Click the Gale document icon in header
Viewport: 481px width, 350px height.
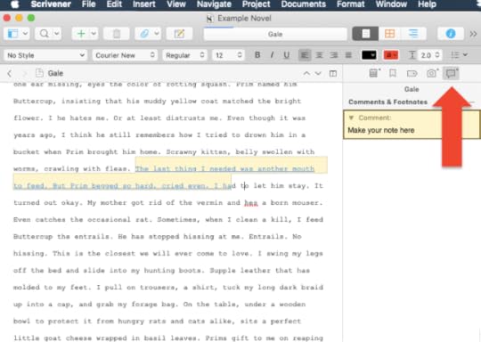pos(39,73)
